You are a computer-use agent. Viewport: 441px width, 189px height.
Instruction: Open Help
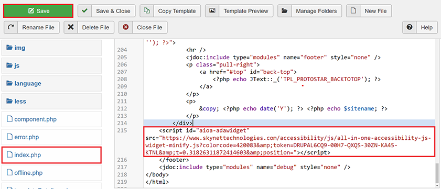pos(420,27)
